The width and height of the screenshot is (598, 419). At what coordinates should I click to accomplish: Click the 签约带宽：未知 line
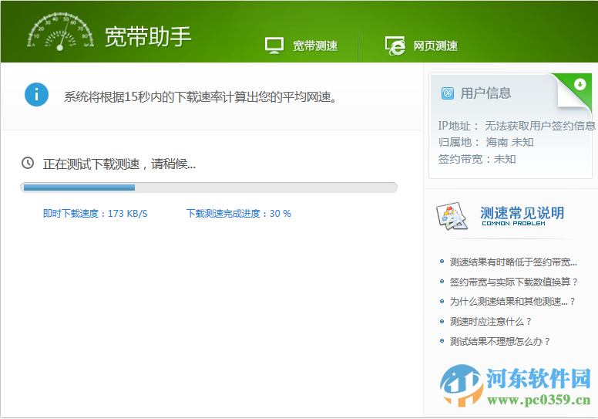tap(477, 159)
